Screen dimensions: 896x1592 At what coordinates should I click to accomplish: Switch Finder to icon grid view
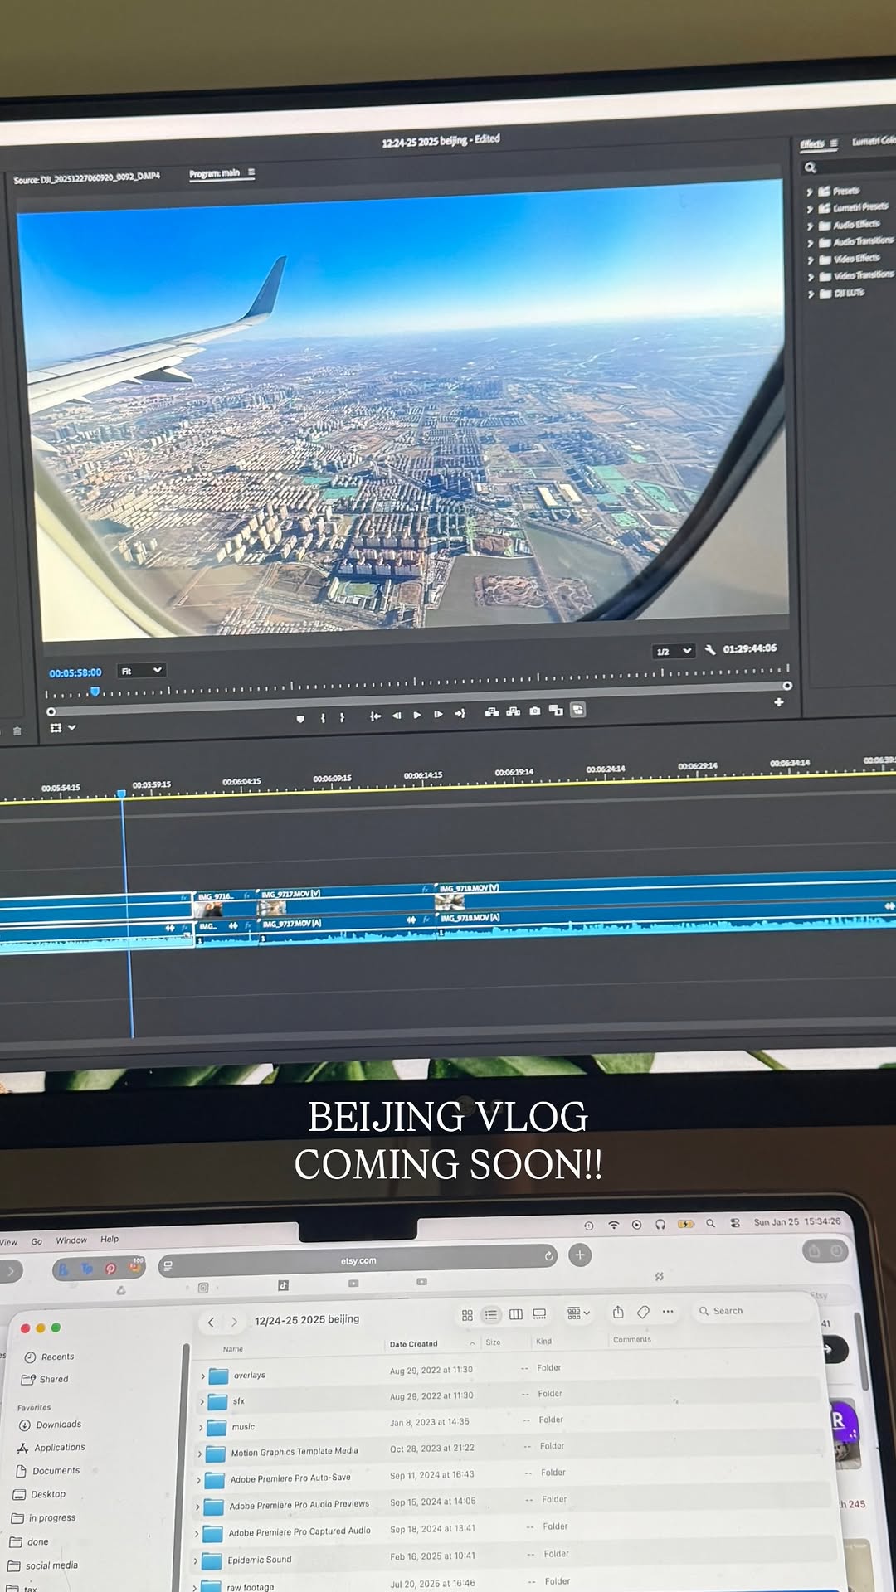pyautogui.click(x=467, y=1315)
